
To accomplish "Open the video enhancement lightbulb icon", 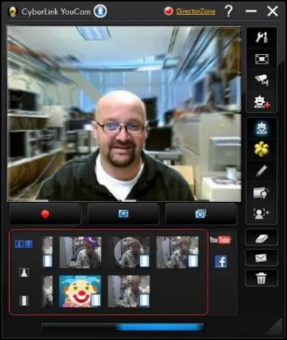I will pyautogui.click(x=262, y=192).
